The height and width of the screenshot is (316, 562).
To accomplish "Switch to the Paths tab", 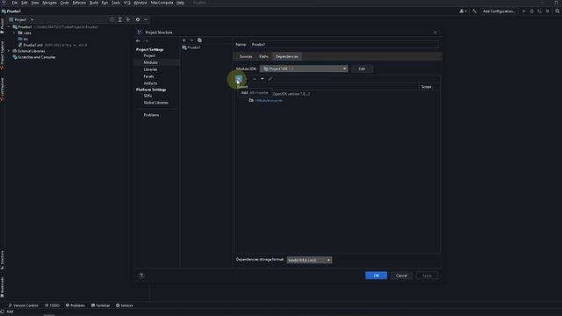I will point(263,56).
